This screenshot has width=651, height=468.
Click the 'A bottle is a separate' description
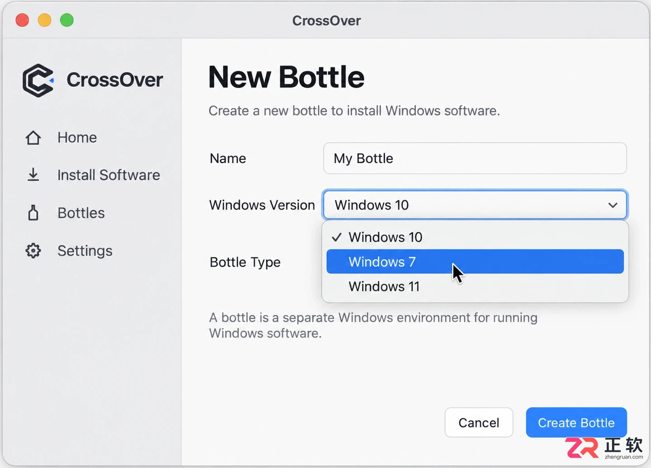tap(373, 325)
